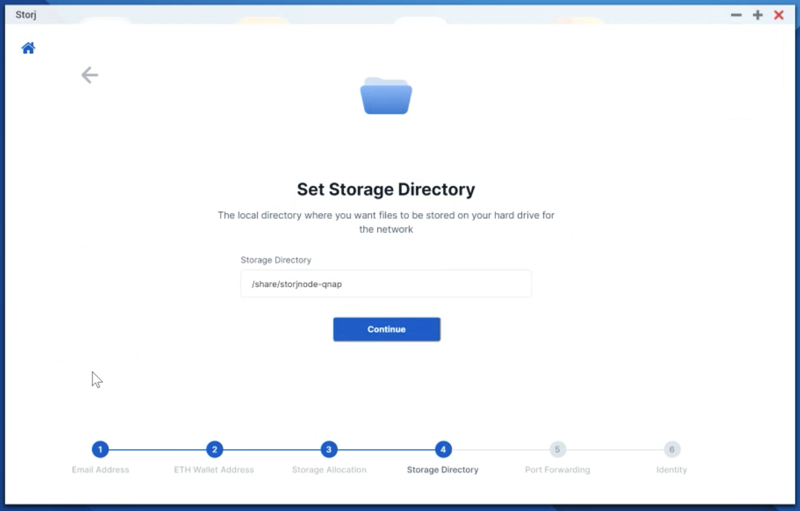Maximize the Storj window with plus icon
The height and width of the screenshot is (511, 800).
[758, 15]
